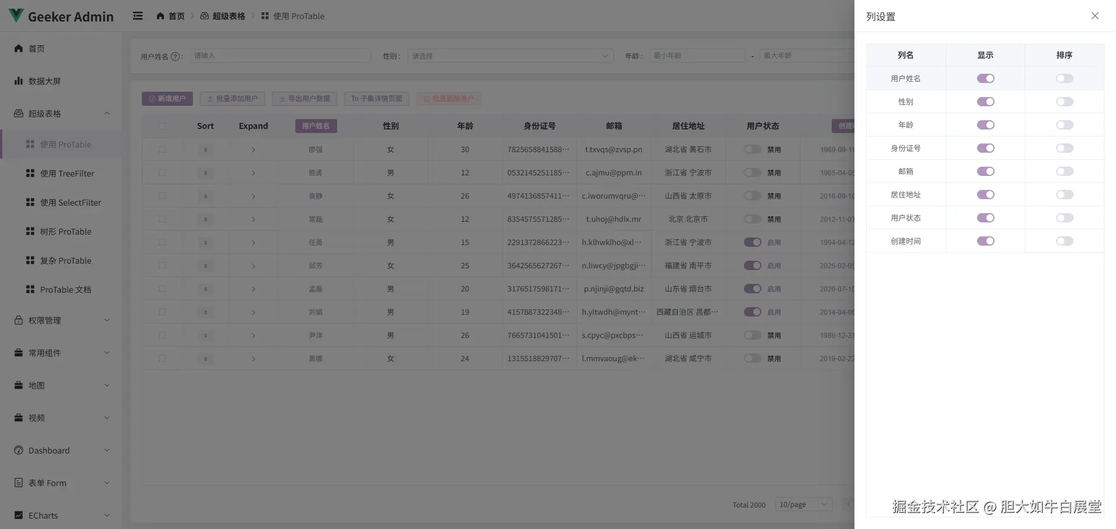Close the 列设置 drawer panel
The height and width of the screenshot is (529, 1116).
[x=1094, y=16]
